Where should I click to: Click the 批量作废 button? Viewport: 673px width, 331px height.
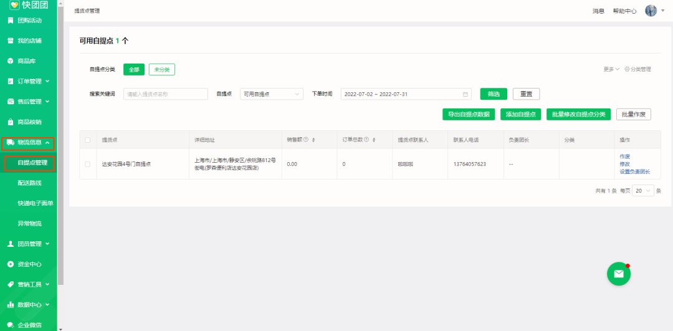click(x=634, y=114)
